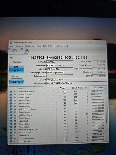Viewport: 116px width, 155px height.
Task: Click the previous disk arrow button
Action: [11, 57]
